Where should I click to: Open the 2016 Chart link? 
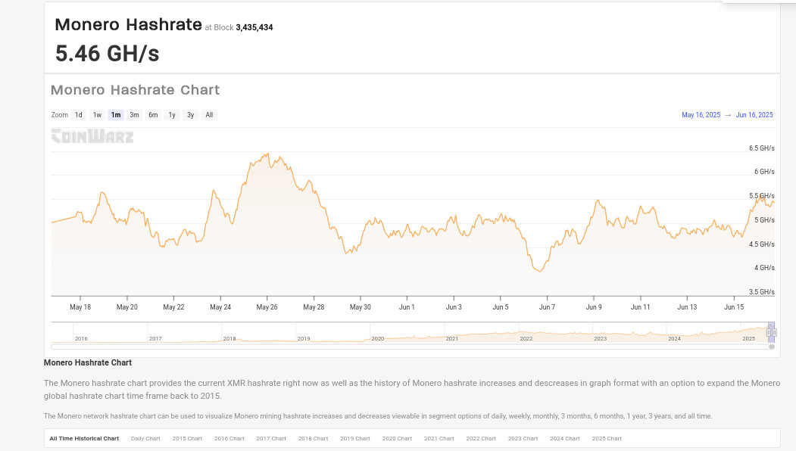tap(229, 438)
